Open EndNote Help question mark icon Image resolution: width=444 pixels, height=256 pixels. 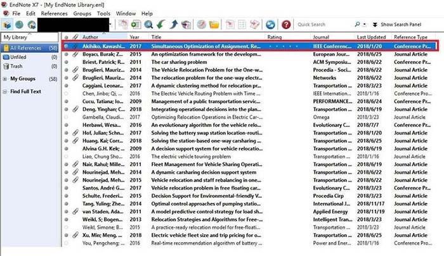(x=287, y=24)
